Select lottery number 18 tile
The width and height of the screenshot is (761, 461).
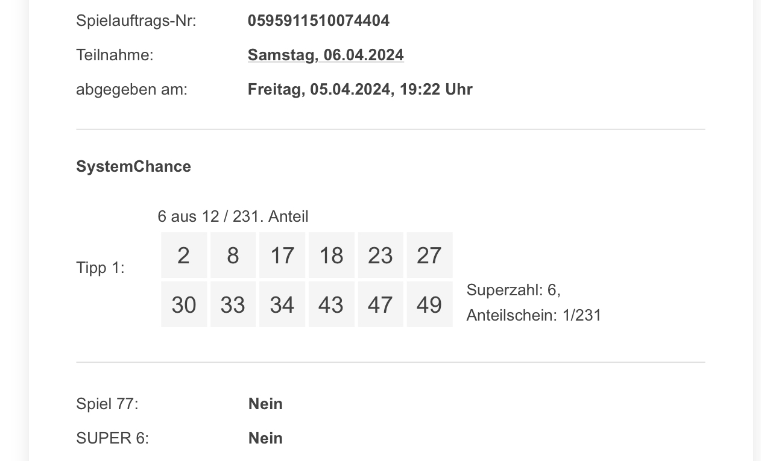pos(331,255)
